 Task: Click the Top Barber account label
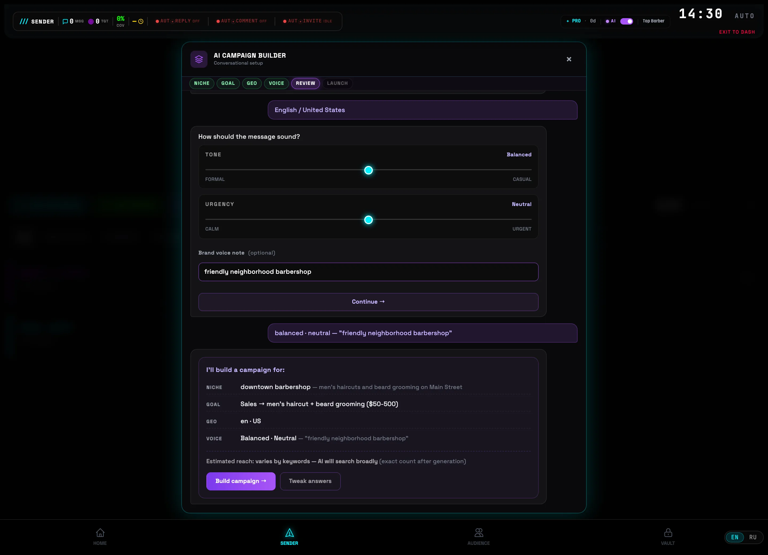(x=653, y=21)
